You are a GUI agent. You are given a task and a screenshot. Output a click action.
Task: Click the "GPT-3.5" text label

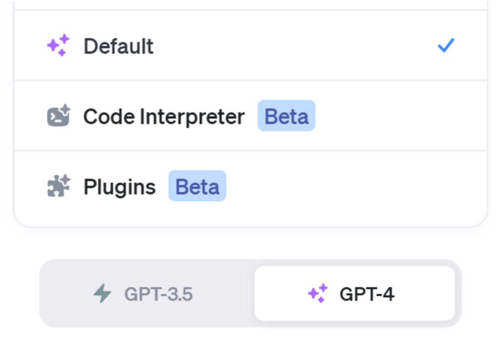pyautogui.click(x=158, y=294)
